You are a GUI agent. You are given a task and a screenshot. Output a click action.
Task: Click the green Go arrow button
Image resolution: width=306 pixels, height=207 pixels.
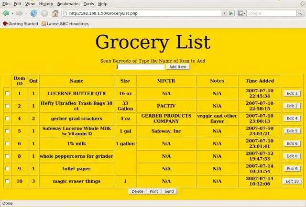point(231,13)
